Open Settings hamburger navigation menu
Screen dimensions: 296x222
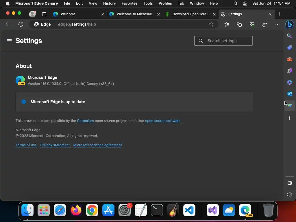[9, 41]
